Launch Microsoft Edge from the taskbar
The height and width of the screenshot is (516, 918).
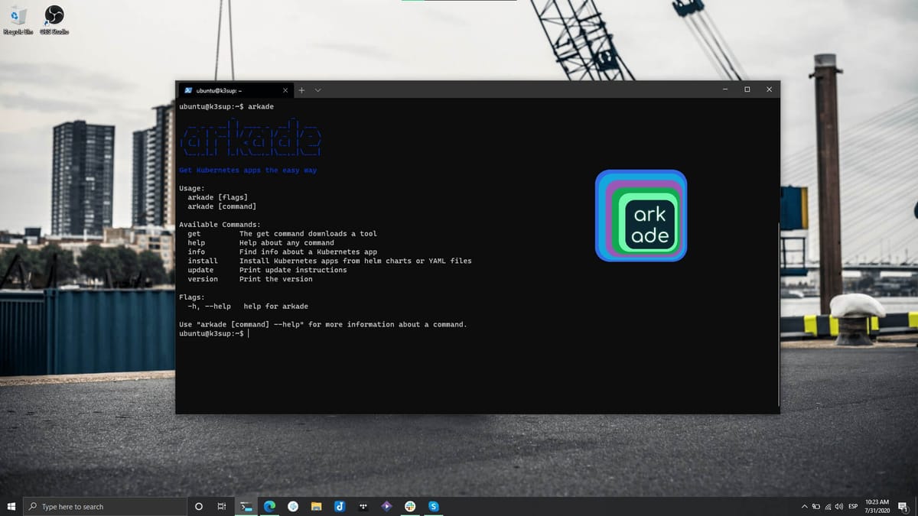pyautogui.click(x=269, y=506)
